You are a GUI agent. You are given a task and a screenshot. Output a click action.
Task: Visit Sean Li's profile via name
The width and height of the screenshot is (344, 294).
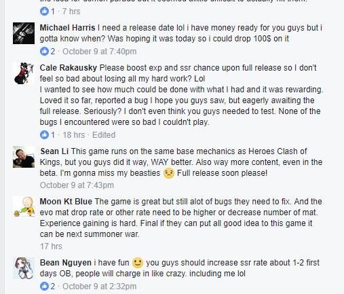pyautogui.click(x=54, y=151)
